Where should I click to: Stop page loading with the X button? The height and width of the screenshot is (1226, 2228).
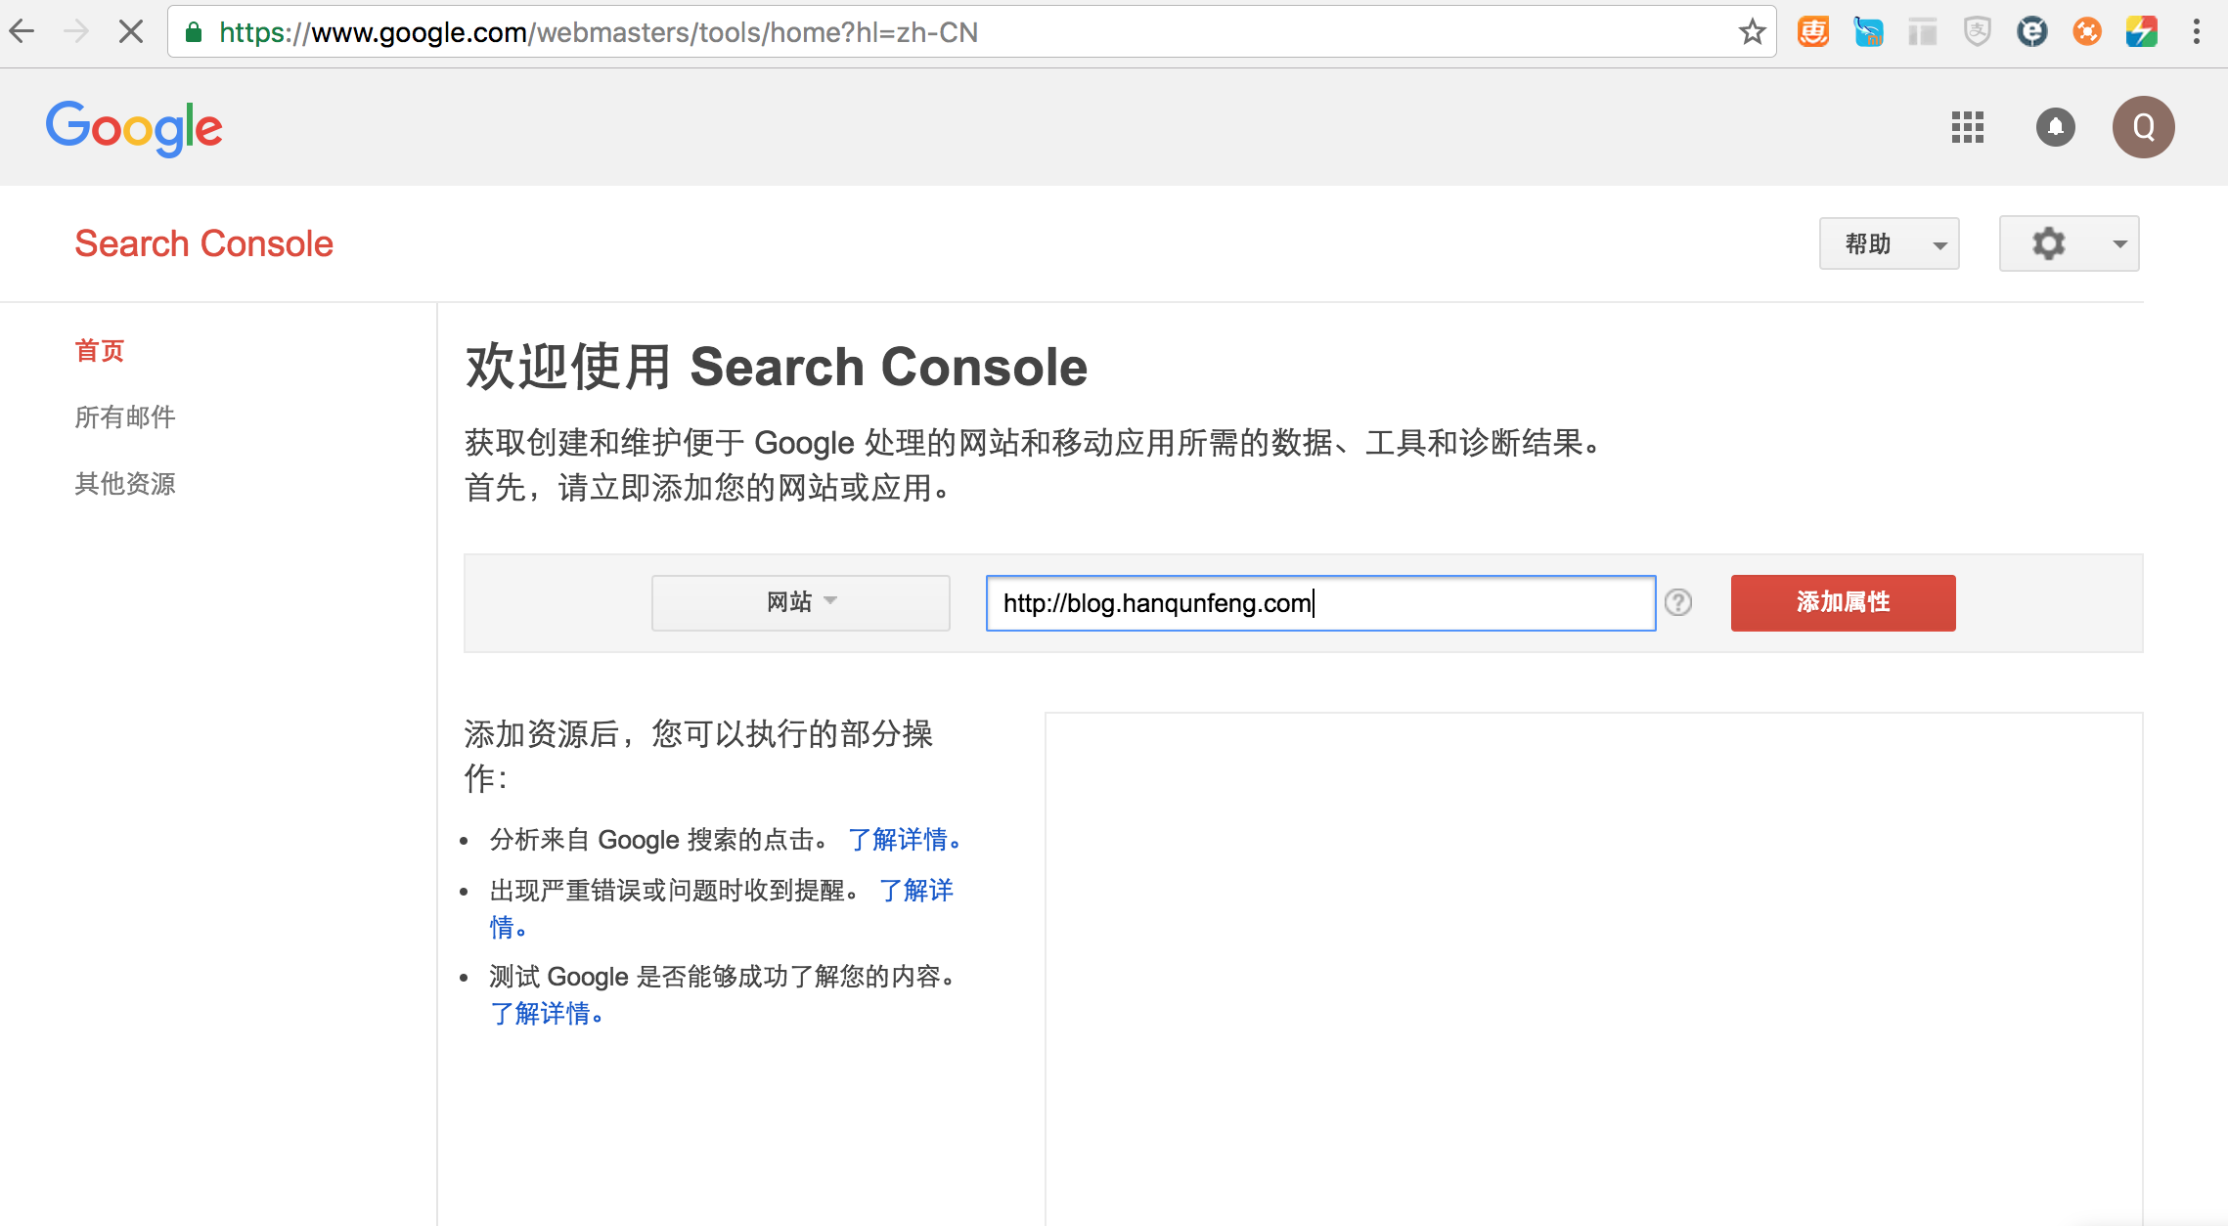tap(130, 32)
